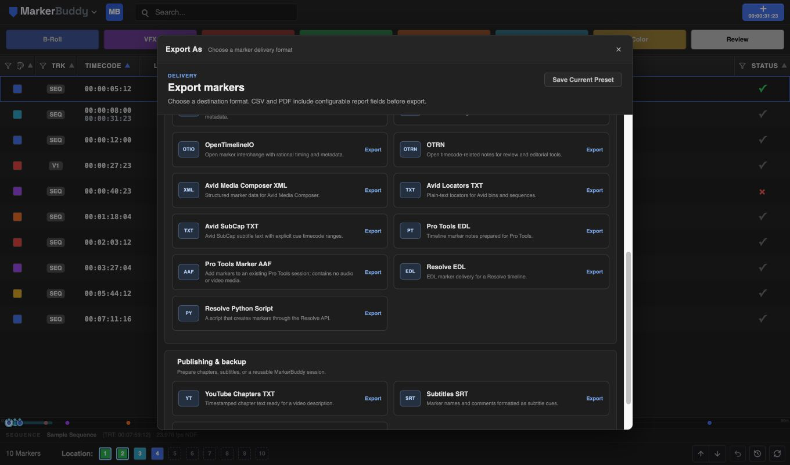
Task: Close the Export As dialog
Action: point(619,49)
